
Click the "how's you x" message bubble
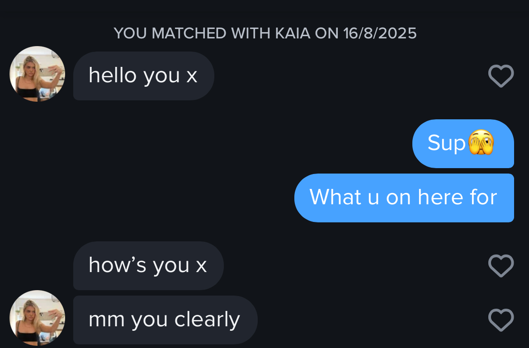click(x=148, y=266)
